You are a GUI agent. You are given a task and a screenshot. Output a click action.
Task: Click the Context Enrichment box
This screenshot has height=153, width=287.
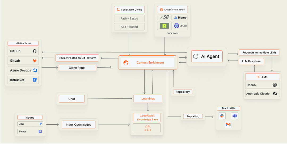(147, 63)
